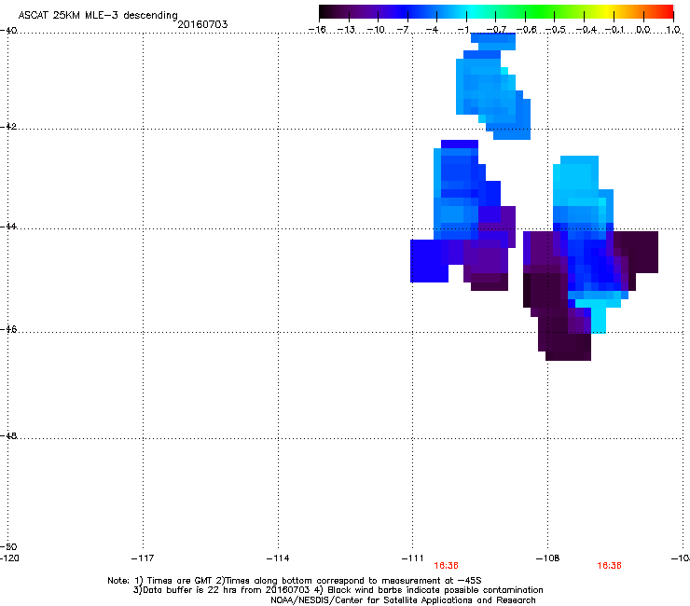690x606 pixels.
Task: Click the bright blue square block left of -111
Action: [x=429, y=260]
